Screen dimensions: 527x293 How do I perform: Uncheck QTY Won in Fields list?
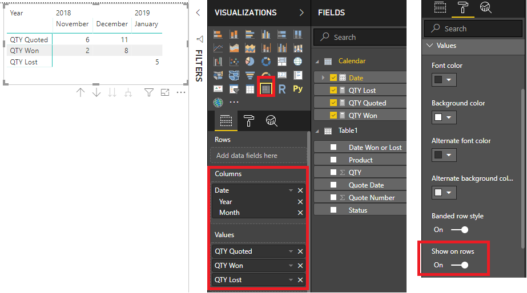333,116
